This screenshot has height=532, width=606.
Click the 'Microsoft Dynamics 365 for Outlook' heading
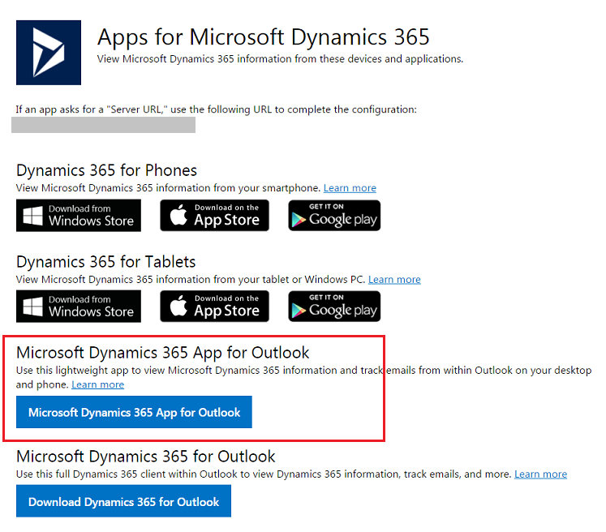coord(146,457)
